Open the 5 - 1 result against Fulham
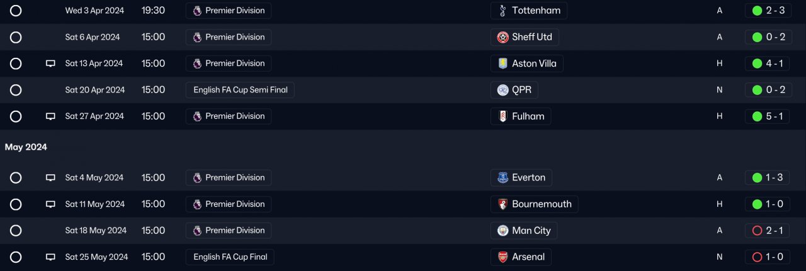 (x=767, y=116)
